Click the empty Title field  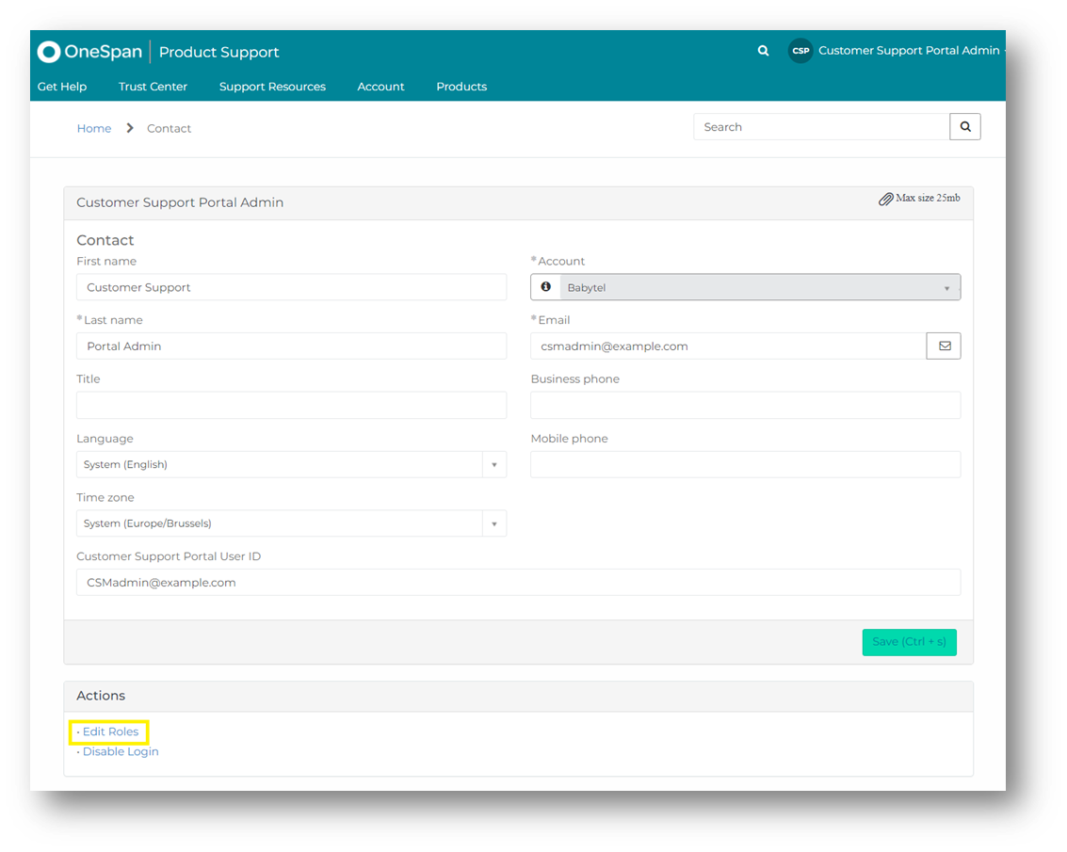click(x=291, y=405)
